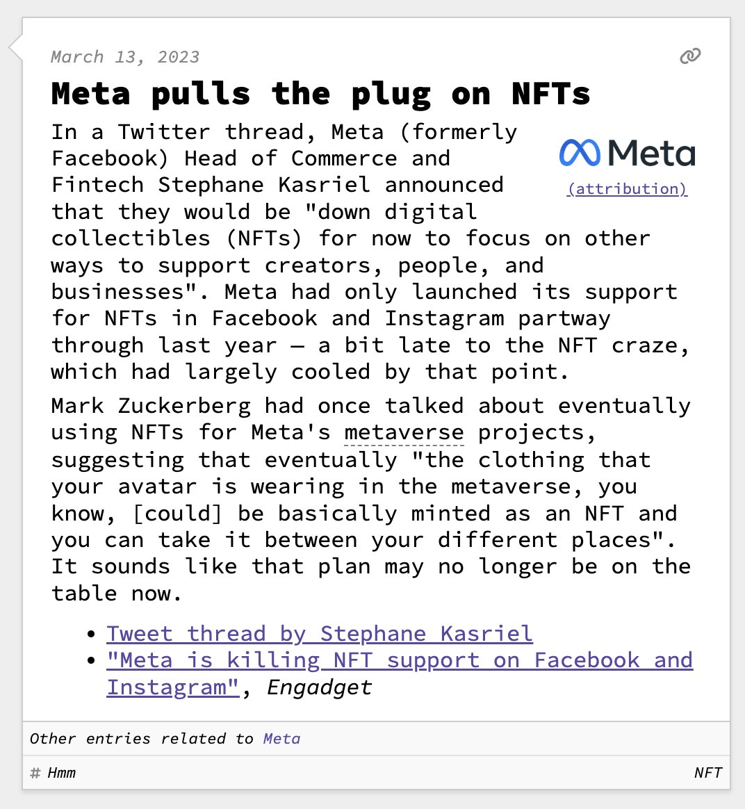Click the bullet before Tweet thread link
This screenshot has height=809, width=745.
tap(92, 635)
